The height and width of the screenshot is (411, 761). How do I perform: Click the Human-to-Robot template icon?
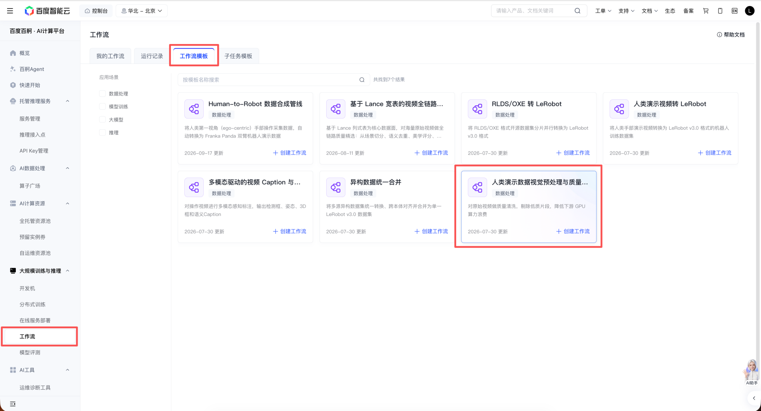point(194,109)
